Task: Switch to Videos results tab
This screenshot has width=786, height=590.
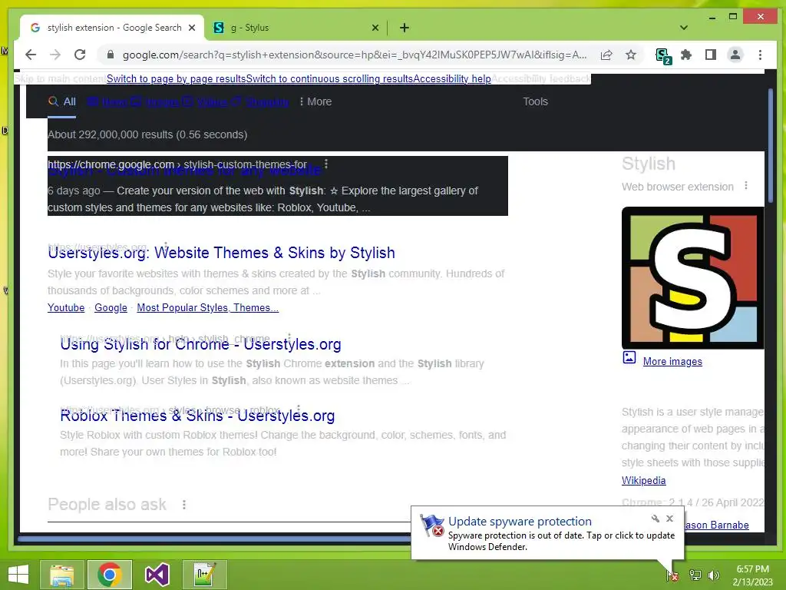Action: point(205,102)
